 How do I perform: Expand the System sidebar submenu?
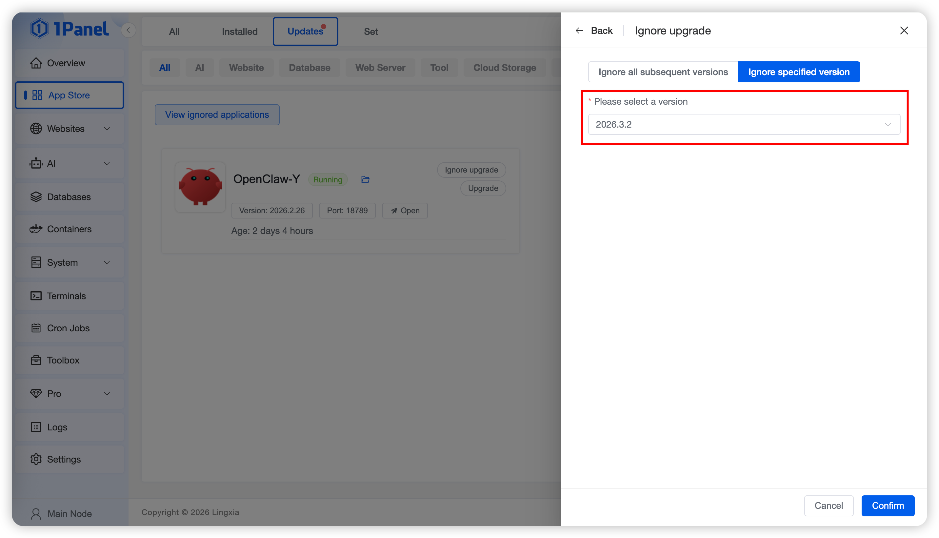click(107, 263)
